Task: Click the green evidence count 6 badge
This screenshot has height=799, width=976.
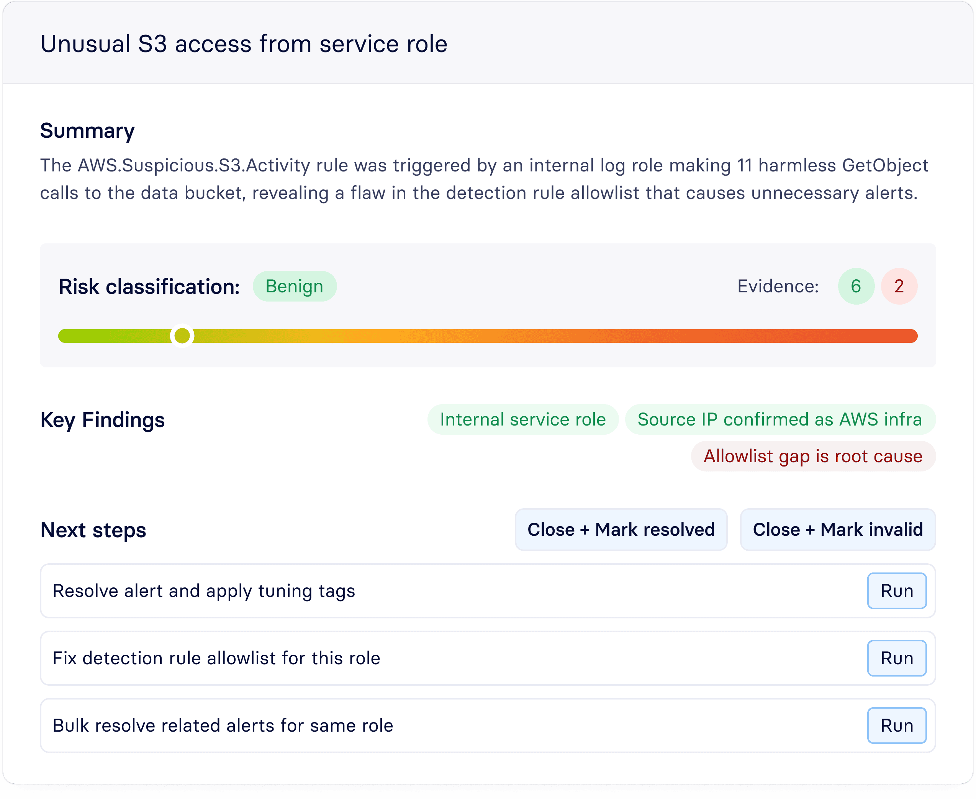Action: 855,286
